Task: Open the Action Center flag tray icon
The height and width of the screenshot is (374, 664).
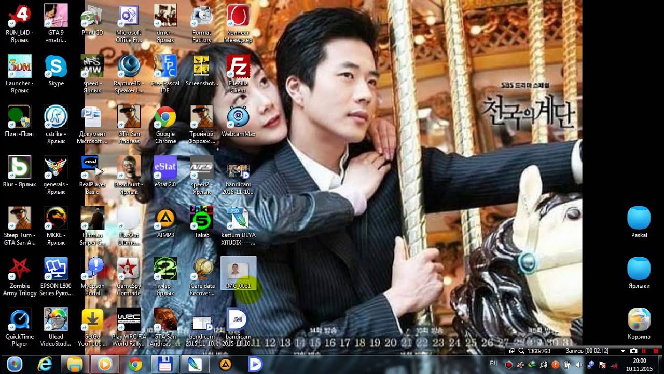Action: pyautogui.click(x=602, y=364)
